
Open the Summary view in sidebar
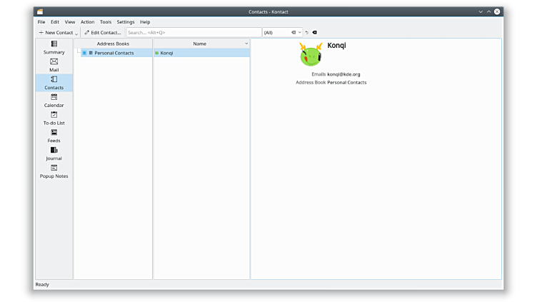(x=54, y=47)
